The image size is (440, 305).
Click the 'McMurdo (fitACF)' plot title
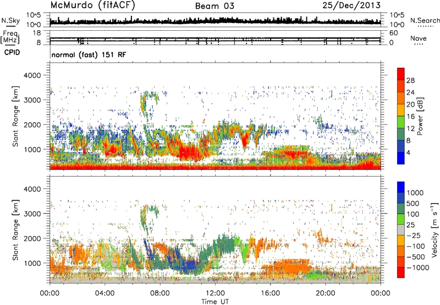92,6
